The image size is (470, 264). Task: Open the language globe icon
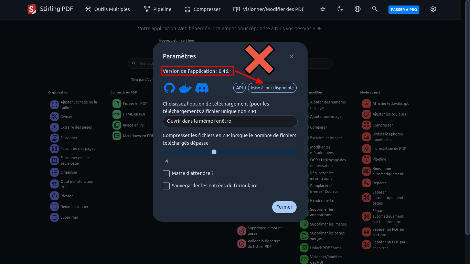[357, 9]
